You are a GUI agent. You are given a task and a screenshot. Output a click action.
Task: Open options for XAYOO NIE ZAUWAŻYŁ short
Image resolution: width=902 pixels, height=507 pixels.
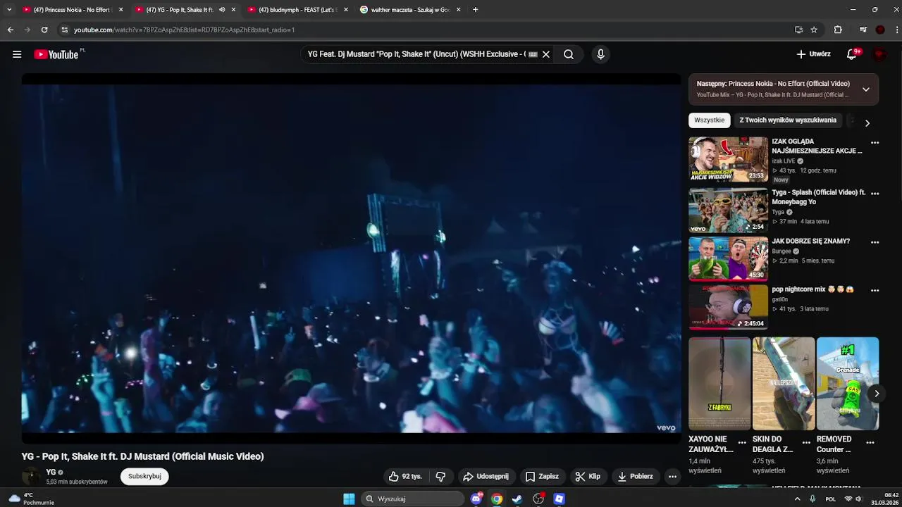coord(742,443)
